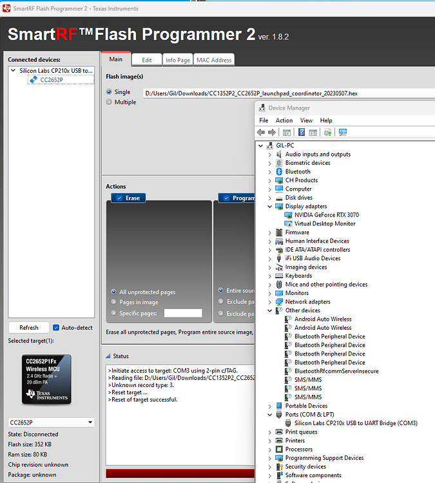Click the BluetoothRfcommServerInsecure warning icon
Screen dimensions: 435x483
288,371
